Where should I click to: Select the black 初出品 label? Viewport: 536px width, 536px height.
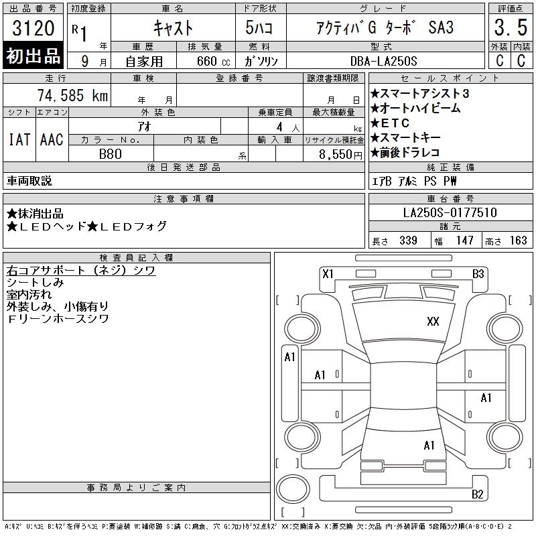pyautogui.click(x=33, y=56)
